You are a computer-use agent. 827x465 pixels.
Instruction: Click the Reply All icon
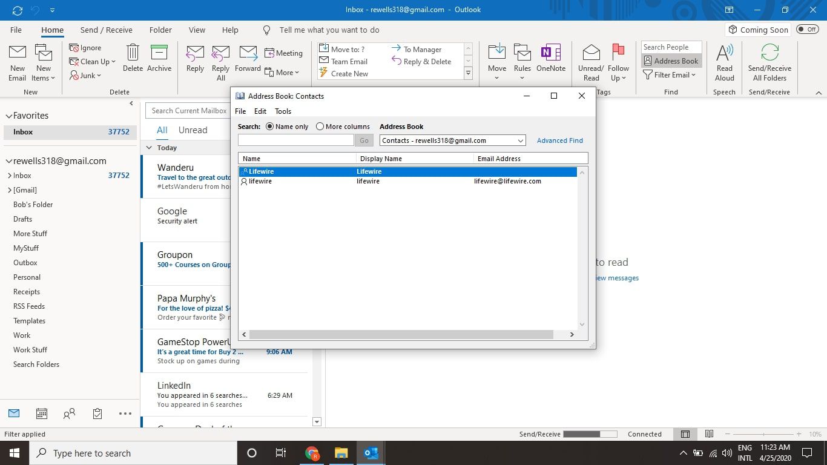[221, 53]
